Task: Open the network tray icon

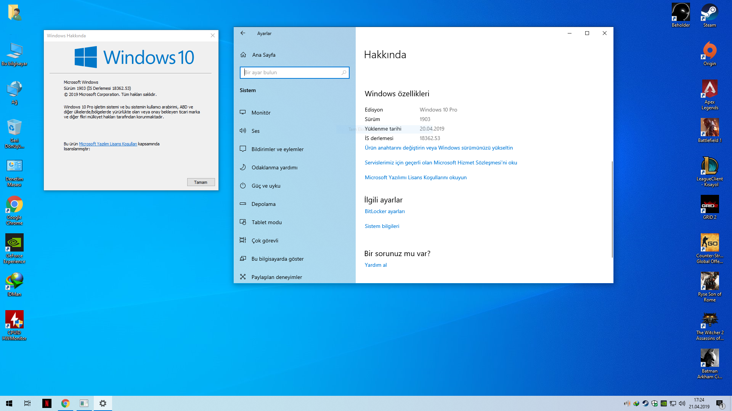Action: coord(673,403)
